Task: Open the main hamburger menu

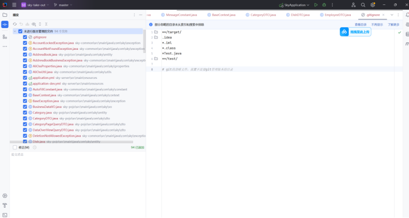Action: (x=14, y=5)
